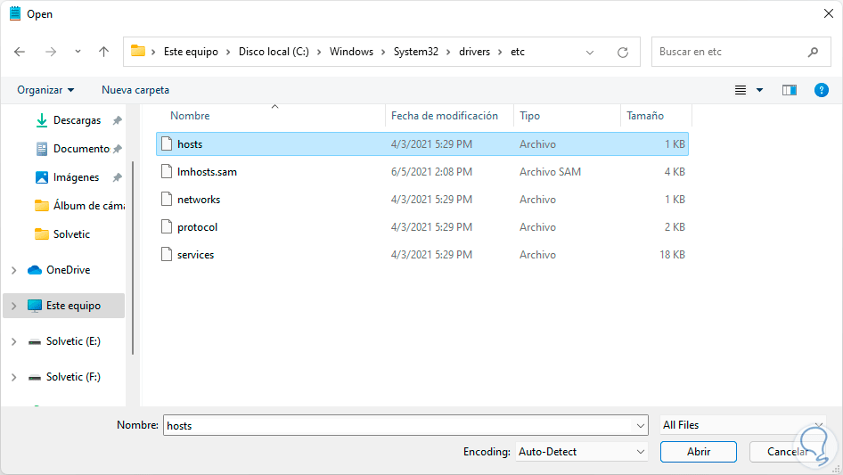Refresh the etc folder listing

(x=623, y=52)
